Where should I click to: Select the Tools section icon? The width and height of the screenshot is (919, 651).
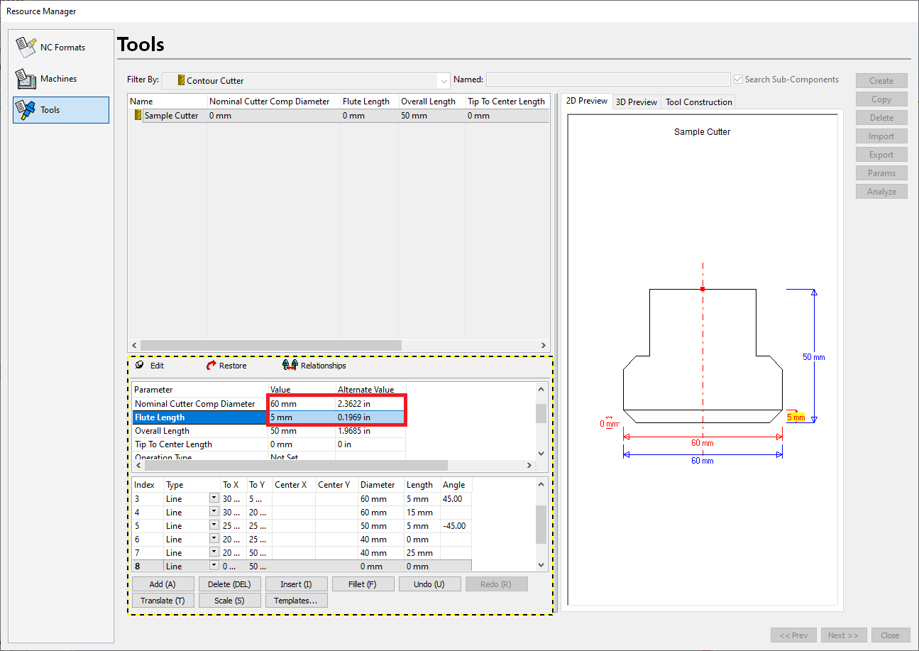point(26,110)
